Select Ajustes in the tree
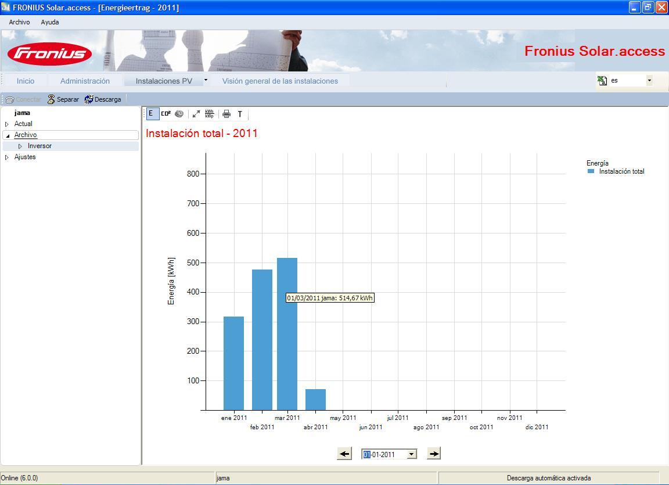The image size is (669, 485). (25, 157)
